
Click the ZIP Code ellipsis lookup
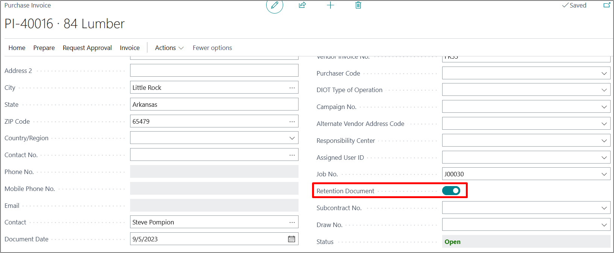[292, 121]
